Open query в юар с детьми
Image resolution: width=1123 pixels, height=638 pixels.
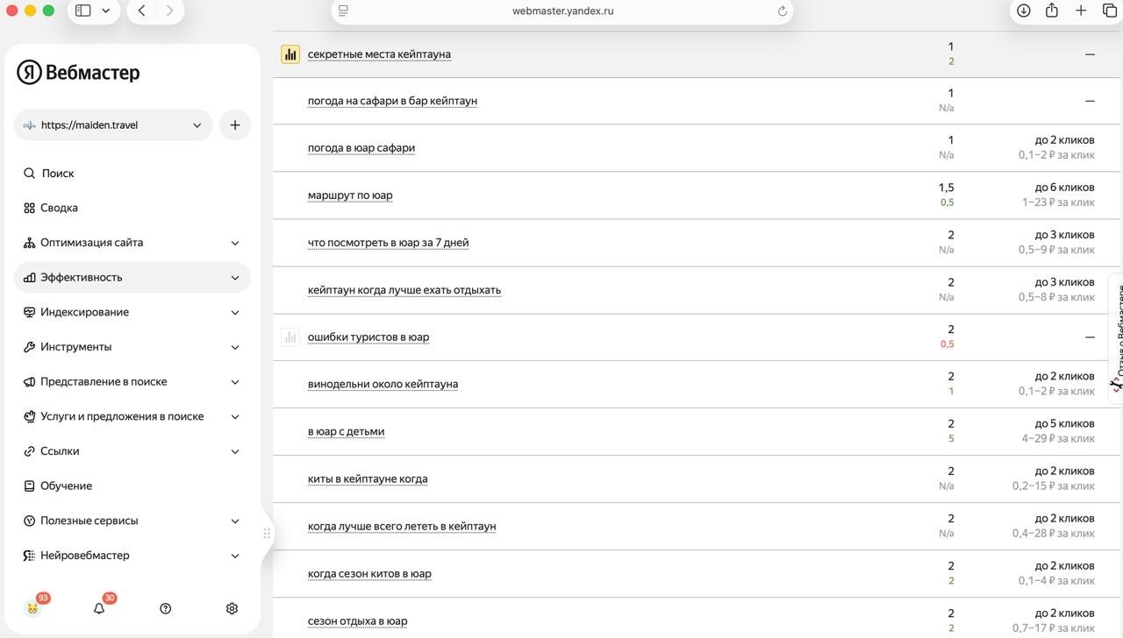(x=346, y=431)
